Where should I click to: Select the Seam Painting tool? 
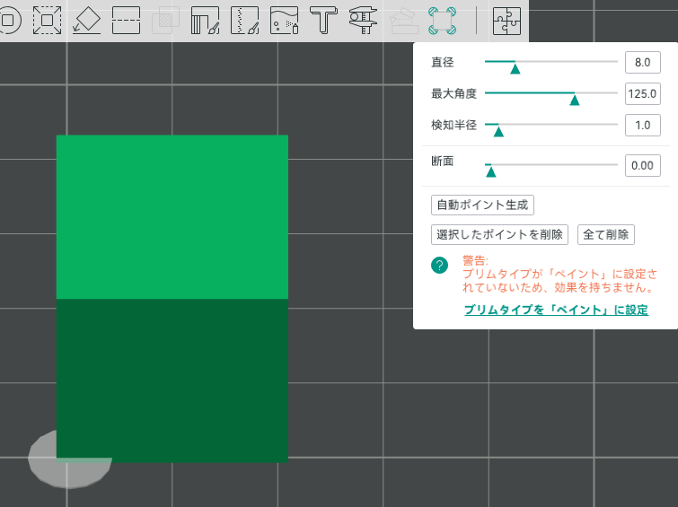[x=245, y=20]
